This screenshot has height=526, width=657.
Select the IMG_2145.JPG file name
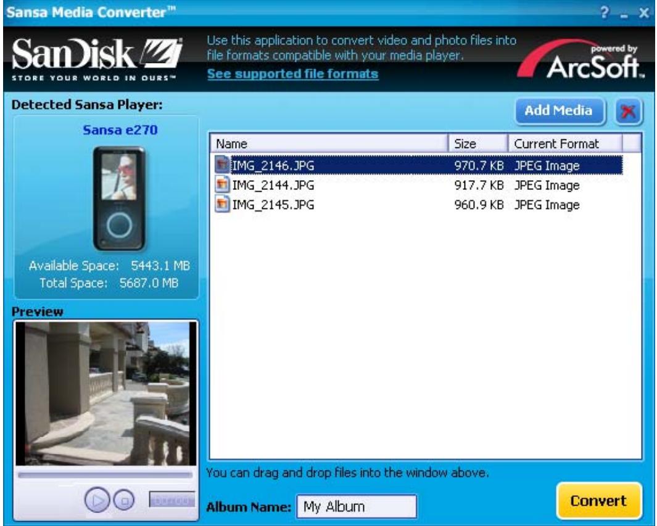click(273, 205)
